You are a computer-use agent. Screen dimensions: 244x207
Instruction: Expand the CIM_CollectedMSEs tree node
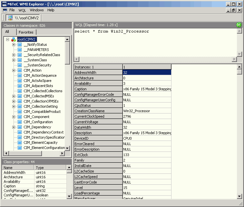(x=14, y=96)
